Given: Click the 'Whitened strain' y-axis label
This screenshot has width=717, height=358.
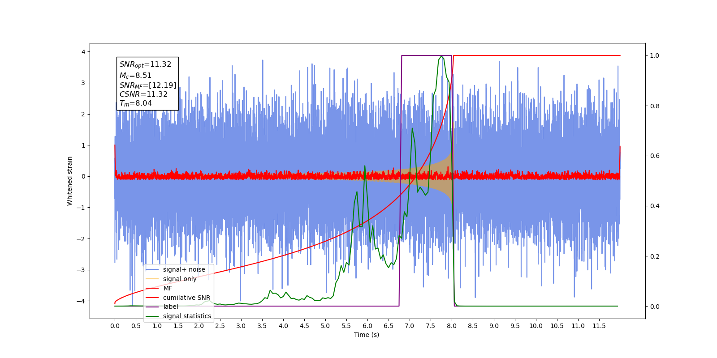Looking at the screenshot, I should click(x=69, y=181).
